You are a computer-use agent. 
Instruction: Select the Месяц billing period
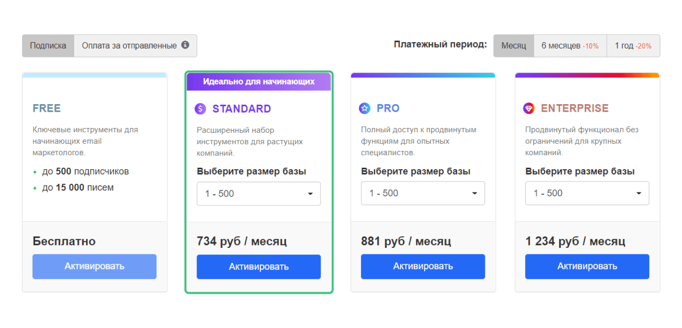point(514,45)
